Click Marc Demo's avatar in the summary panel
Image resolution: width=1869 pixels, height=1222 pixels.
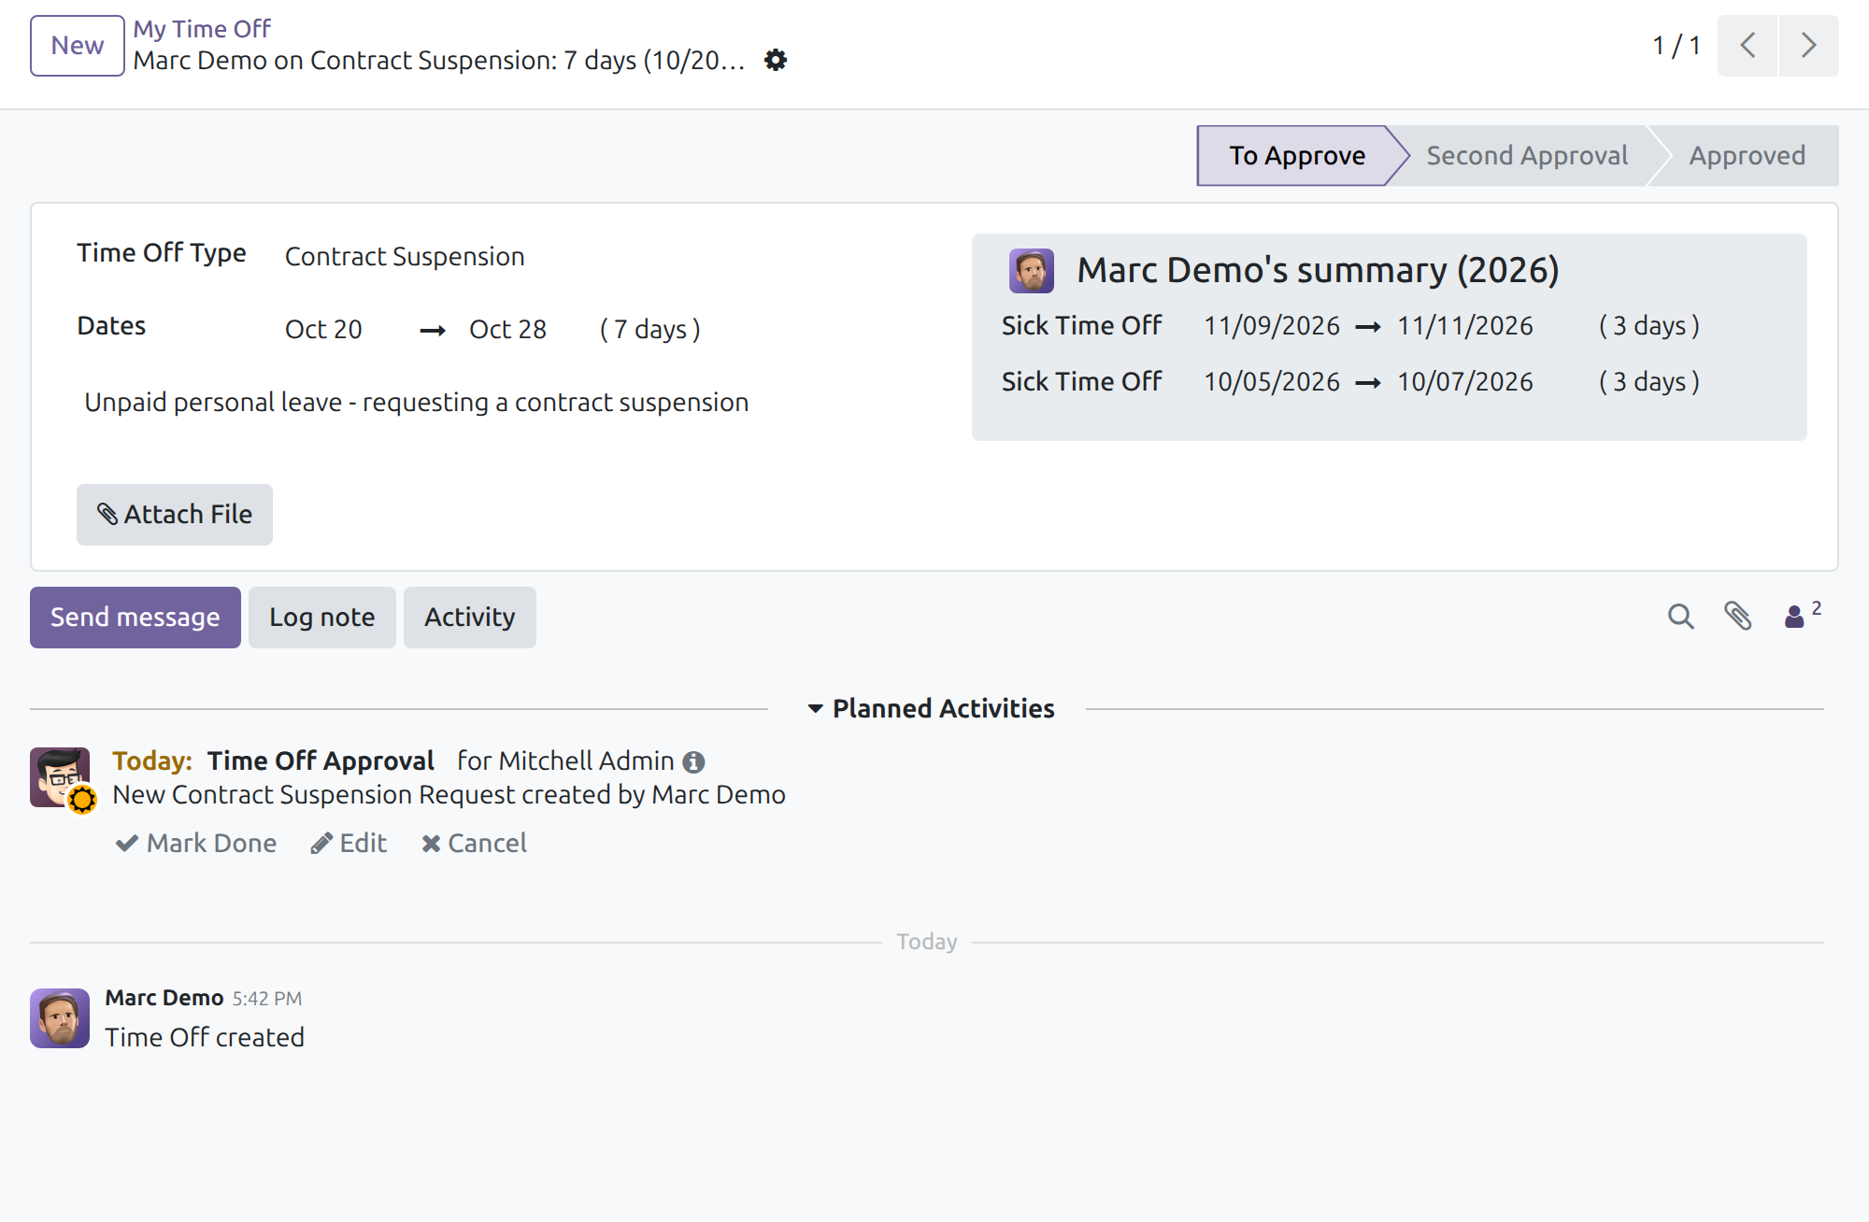pos(1032,271)
